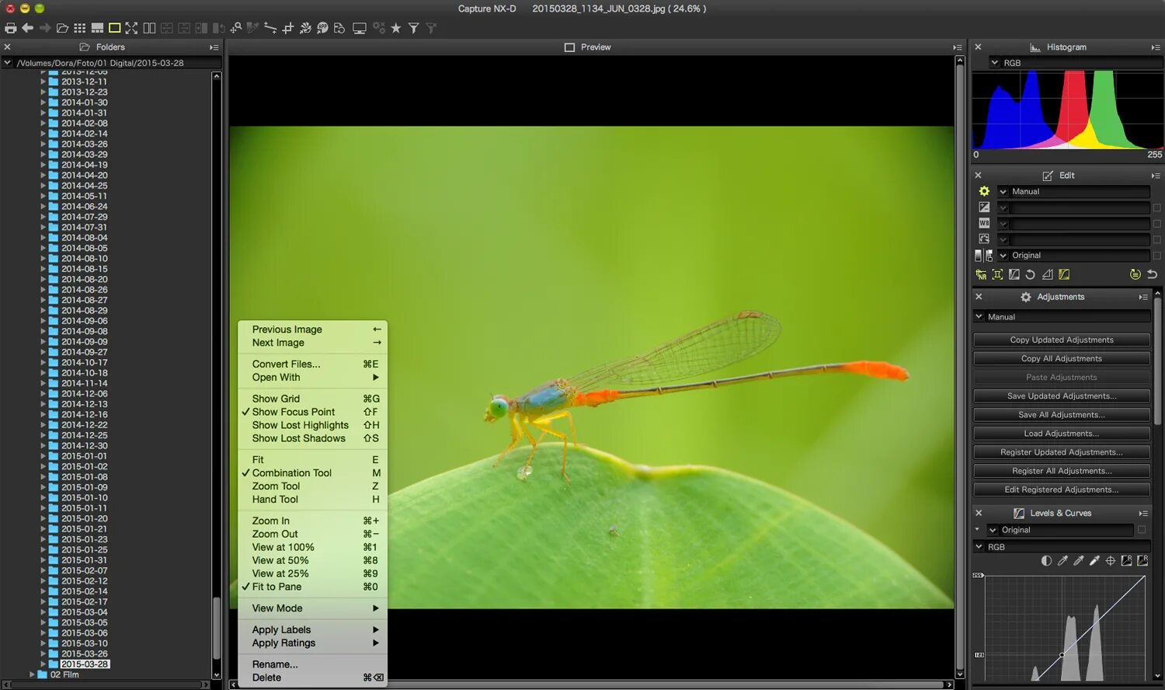Viewport: 1165px width, 690px height.
Task: Select the Crop tool icon
Action: pos(288,28)
